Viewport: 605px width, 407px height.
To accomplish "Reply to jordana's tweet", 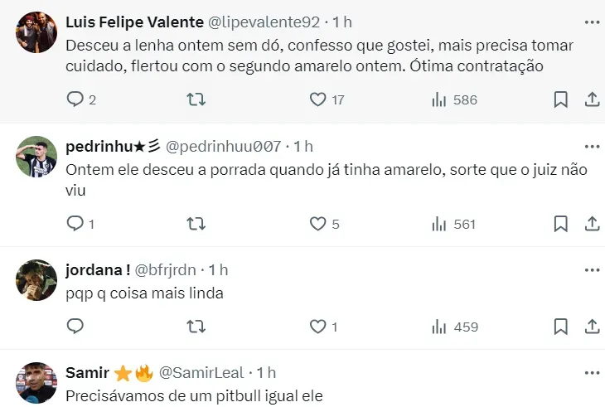I will tap(75, 327).
